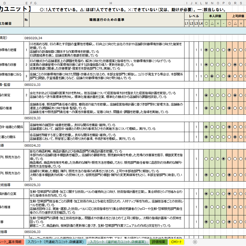This screenshot has height=246, width=246.
Task: Click the unit code 08S025L33
Action: click(32, 185)
